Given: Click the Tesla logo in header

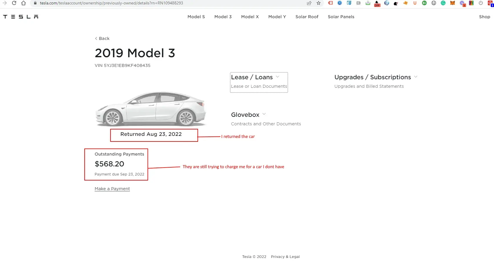Looking at the screenshot, I should [x=21, y=17].
